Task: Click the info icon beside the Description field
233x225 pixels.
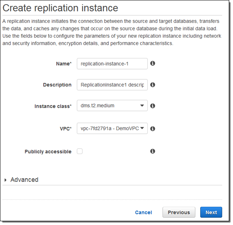Action: 152,85
